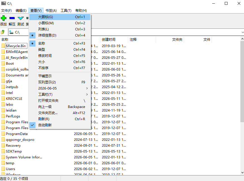Image resolution: width=244 pixels, height=181 pixels.
Task: Click folder icon next to SDKTemp
Action: pyautogui.click(x=3, y=151)
